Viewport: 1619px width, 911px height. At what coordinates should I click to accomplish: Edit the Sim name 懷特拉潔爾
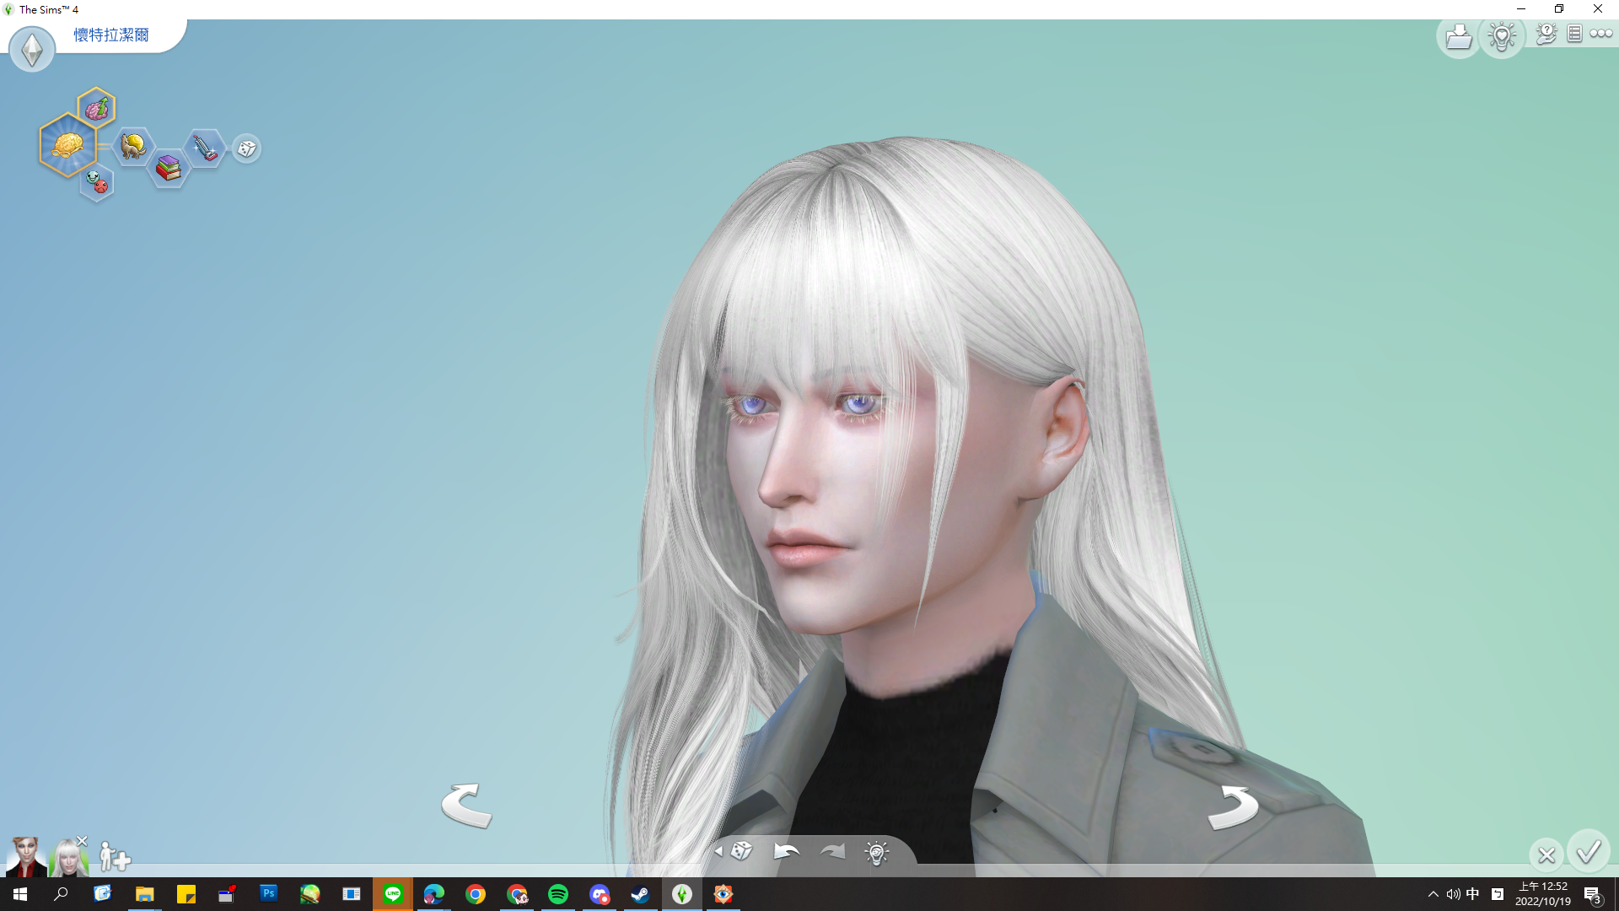[111, 35]
